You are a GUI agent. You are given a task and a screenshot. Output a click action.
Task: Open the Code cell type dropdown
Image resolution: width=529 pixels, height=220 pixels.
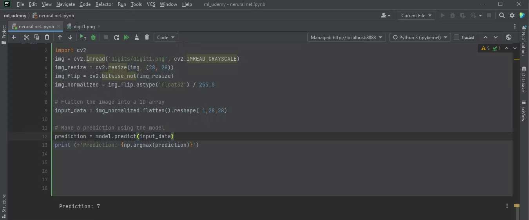tap(166, 37)
